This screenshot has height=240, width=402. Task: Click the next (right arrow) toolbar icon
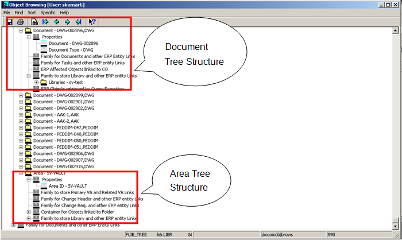[67, 22]
